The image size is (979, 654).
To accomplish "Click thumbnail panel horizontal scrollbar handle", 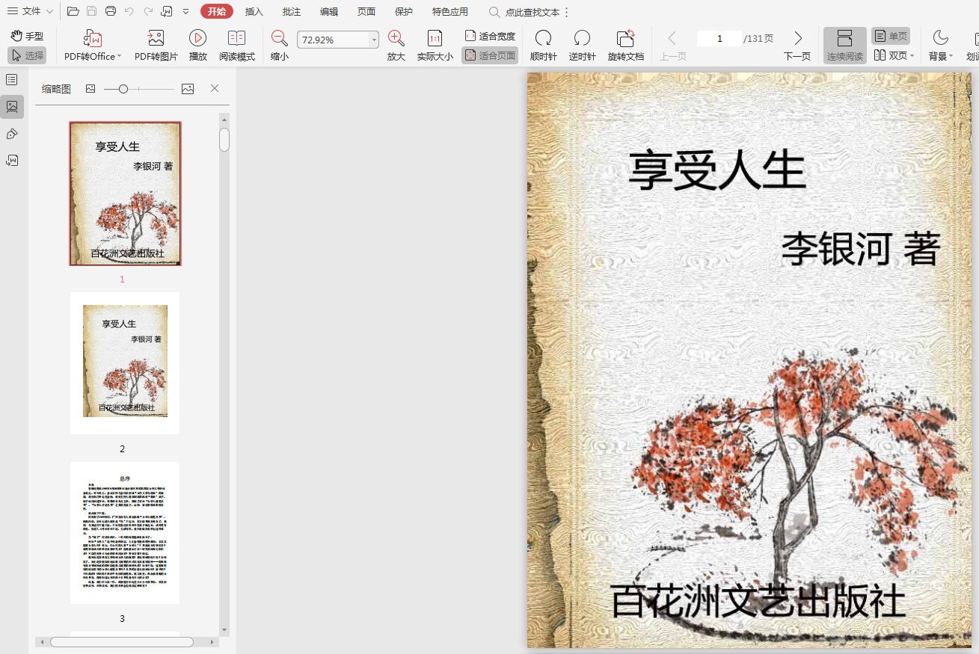I will pos(121,642).
